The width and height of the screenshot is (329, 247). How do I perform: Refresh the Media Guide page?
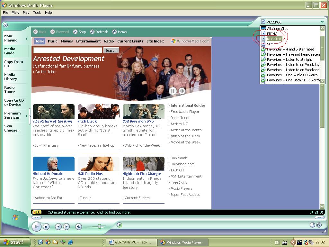tap(99, 32)
